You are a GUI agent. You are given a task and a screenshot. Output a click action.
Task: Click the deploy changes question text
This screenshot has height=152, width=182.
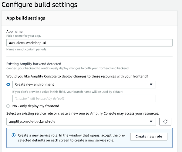click(80, 76)
